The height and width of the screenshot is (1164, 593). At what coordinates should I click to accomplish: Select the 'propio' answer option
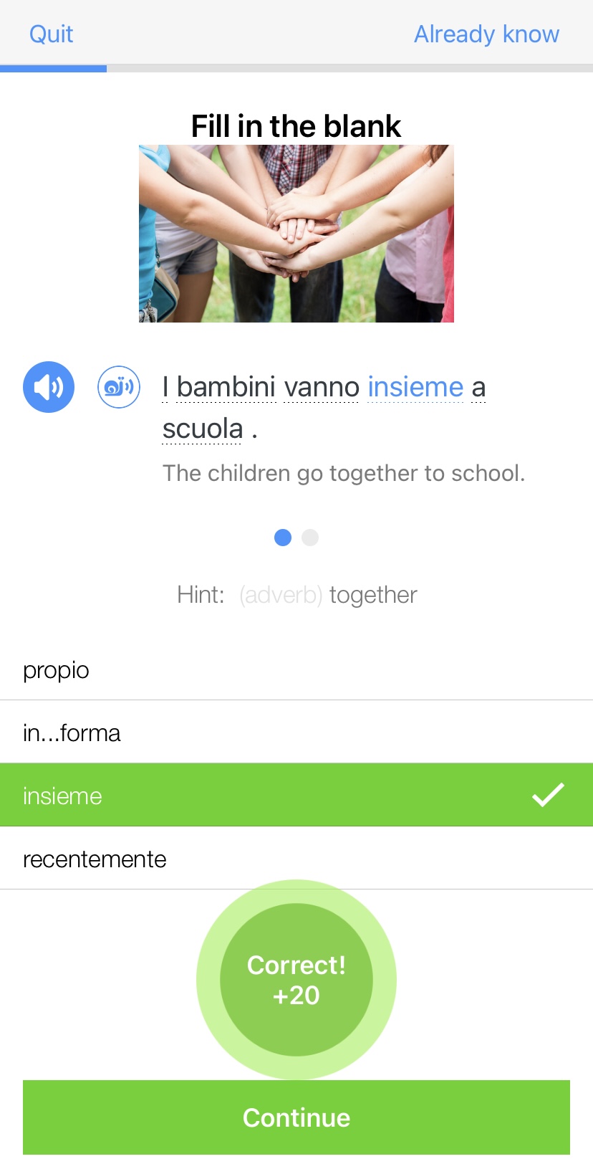tap(56, 670)
